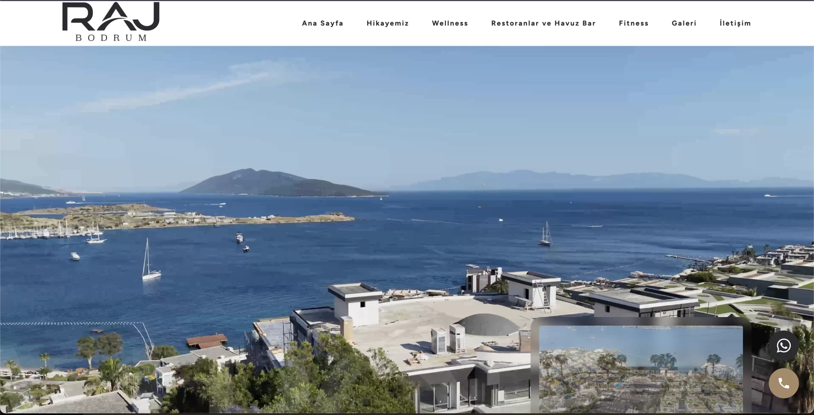Image resolution: width=814 pixels, height=415 pixels.
Task: Open WhatsApp chat button
Action: point(783,346)
